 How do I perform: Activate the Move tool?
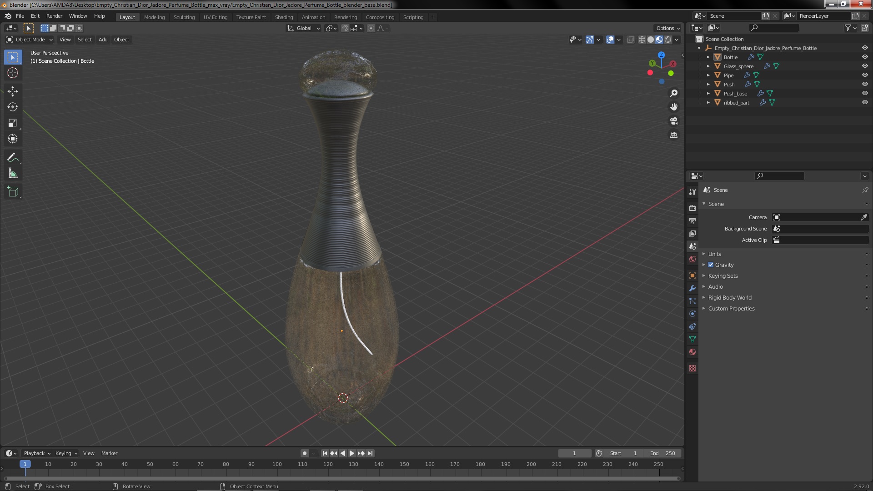tap(13, 91)
